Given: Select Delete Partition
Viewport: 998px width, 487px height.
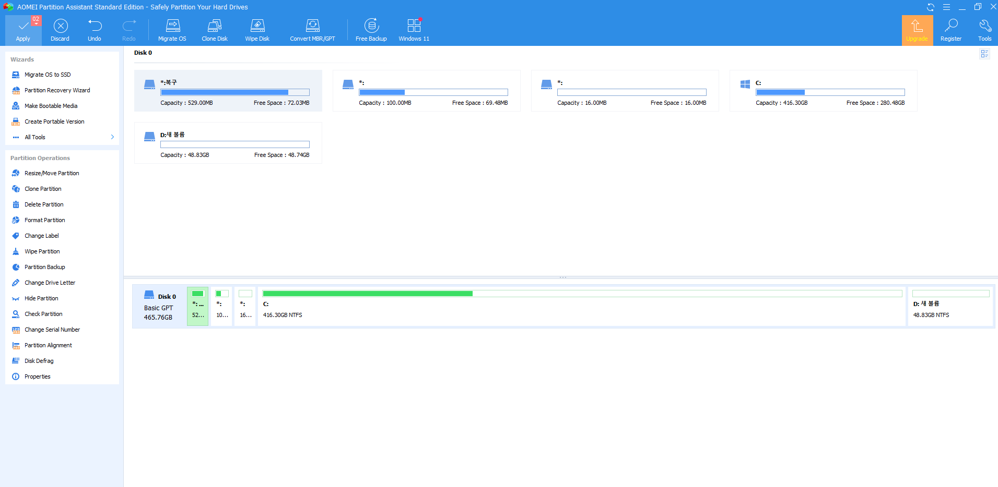Looking at the screenshot, I should (x=44, y=204).
